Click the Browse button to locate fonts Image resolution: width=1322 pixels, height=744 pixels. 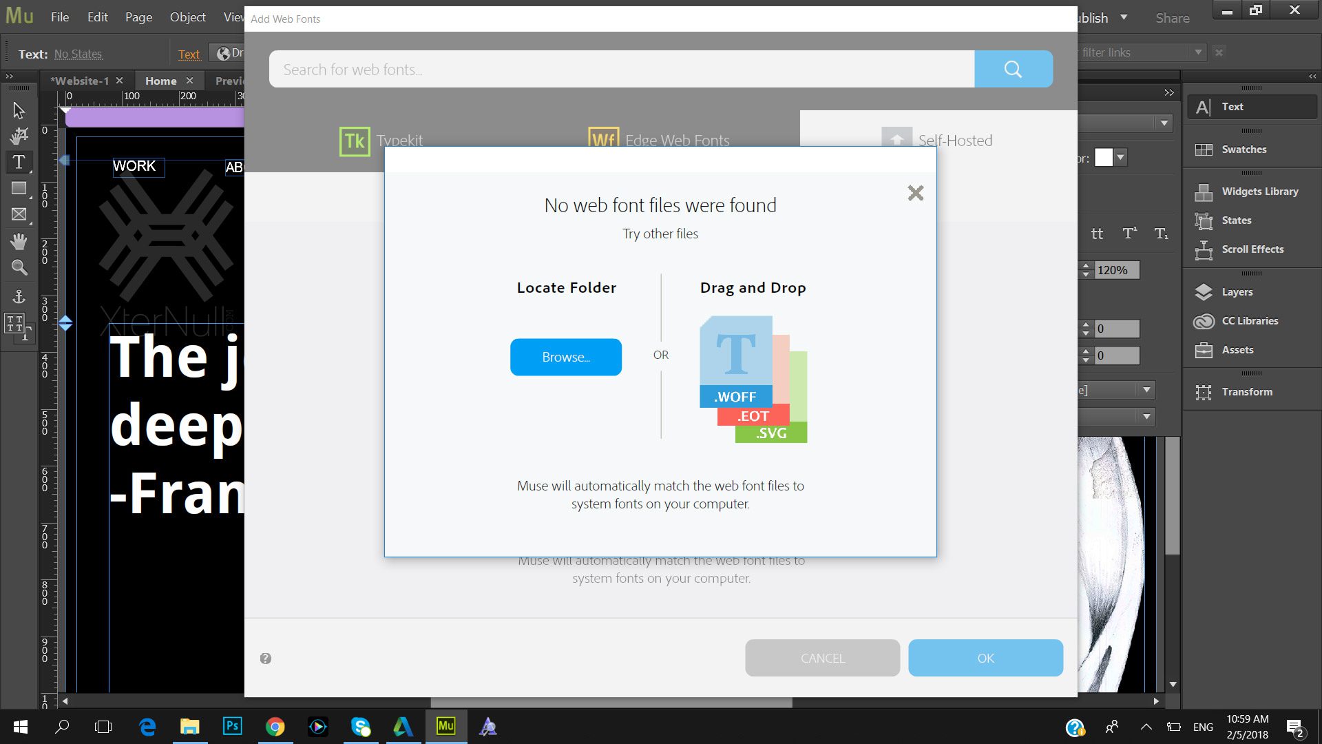pos(565,357)
